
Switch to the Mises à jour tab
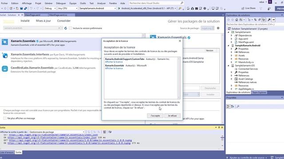43,21
